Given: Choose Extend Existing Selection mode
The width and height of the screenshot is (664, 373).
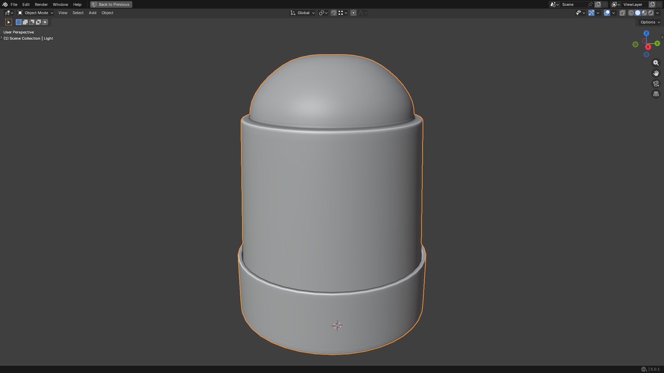Looking at the screenshot, I should coord(25,22).
